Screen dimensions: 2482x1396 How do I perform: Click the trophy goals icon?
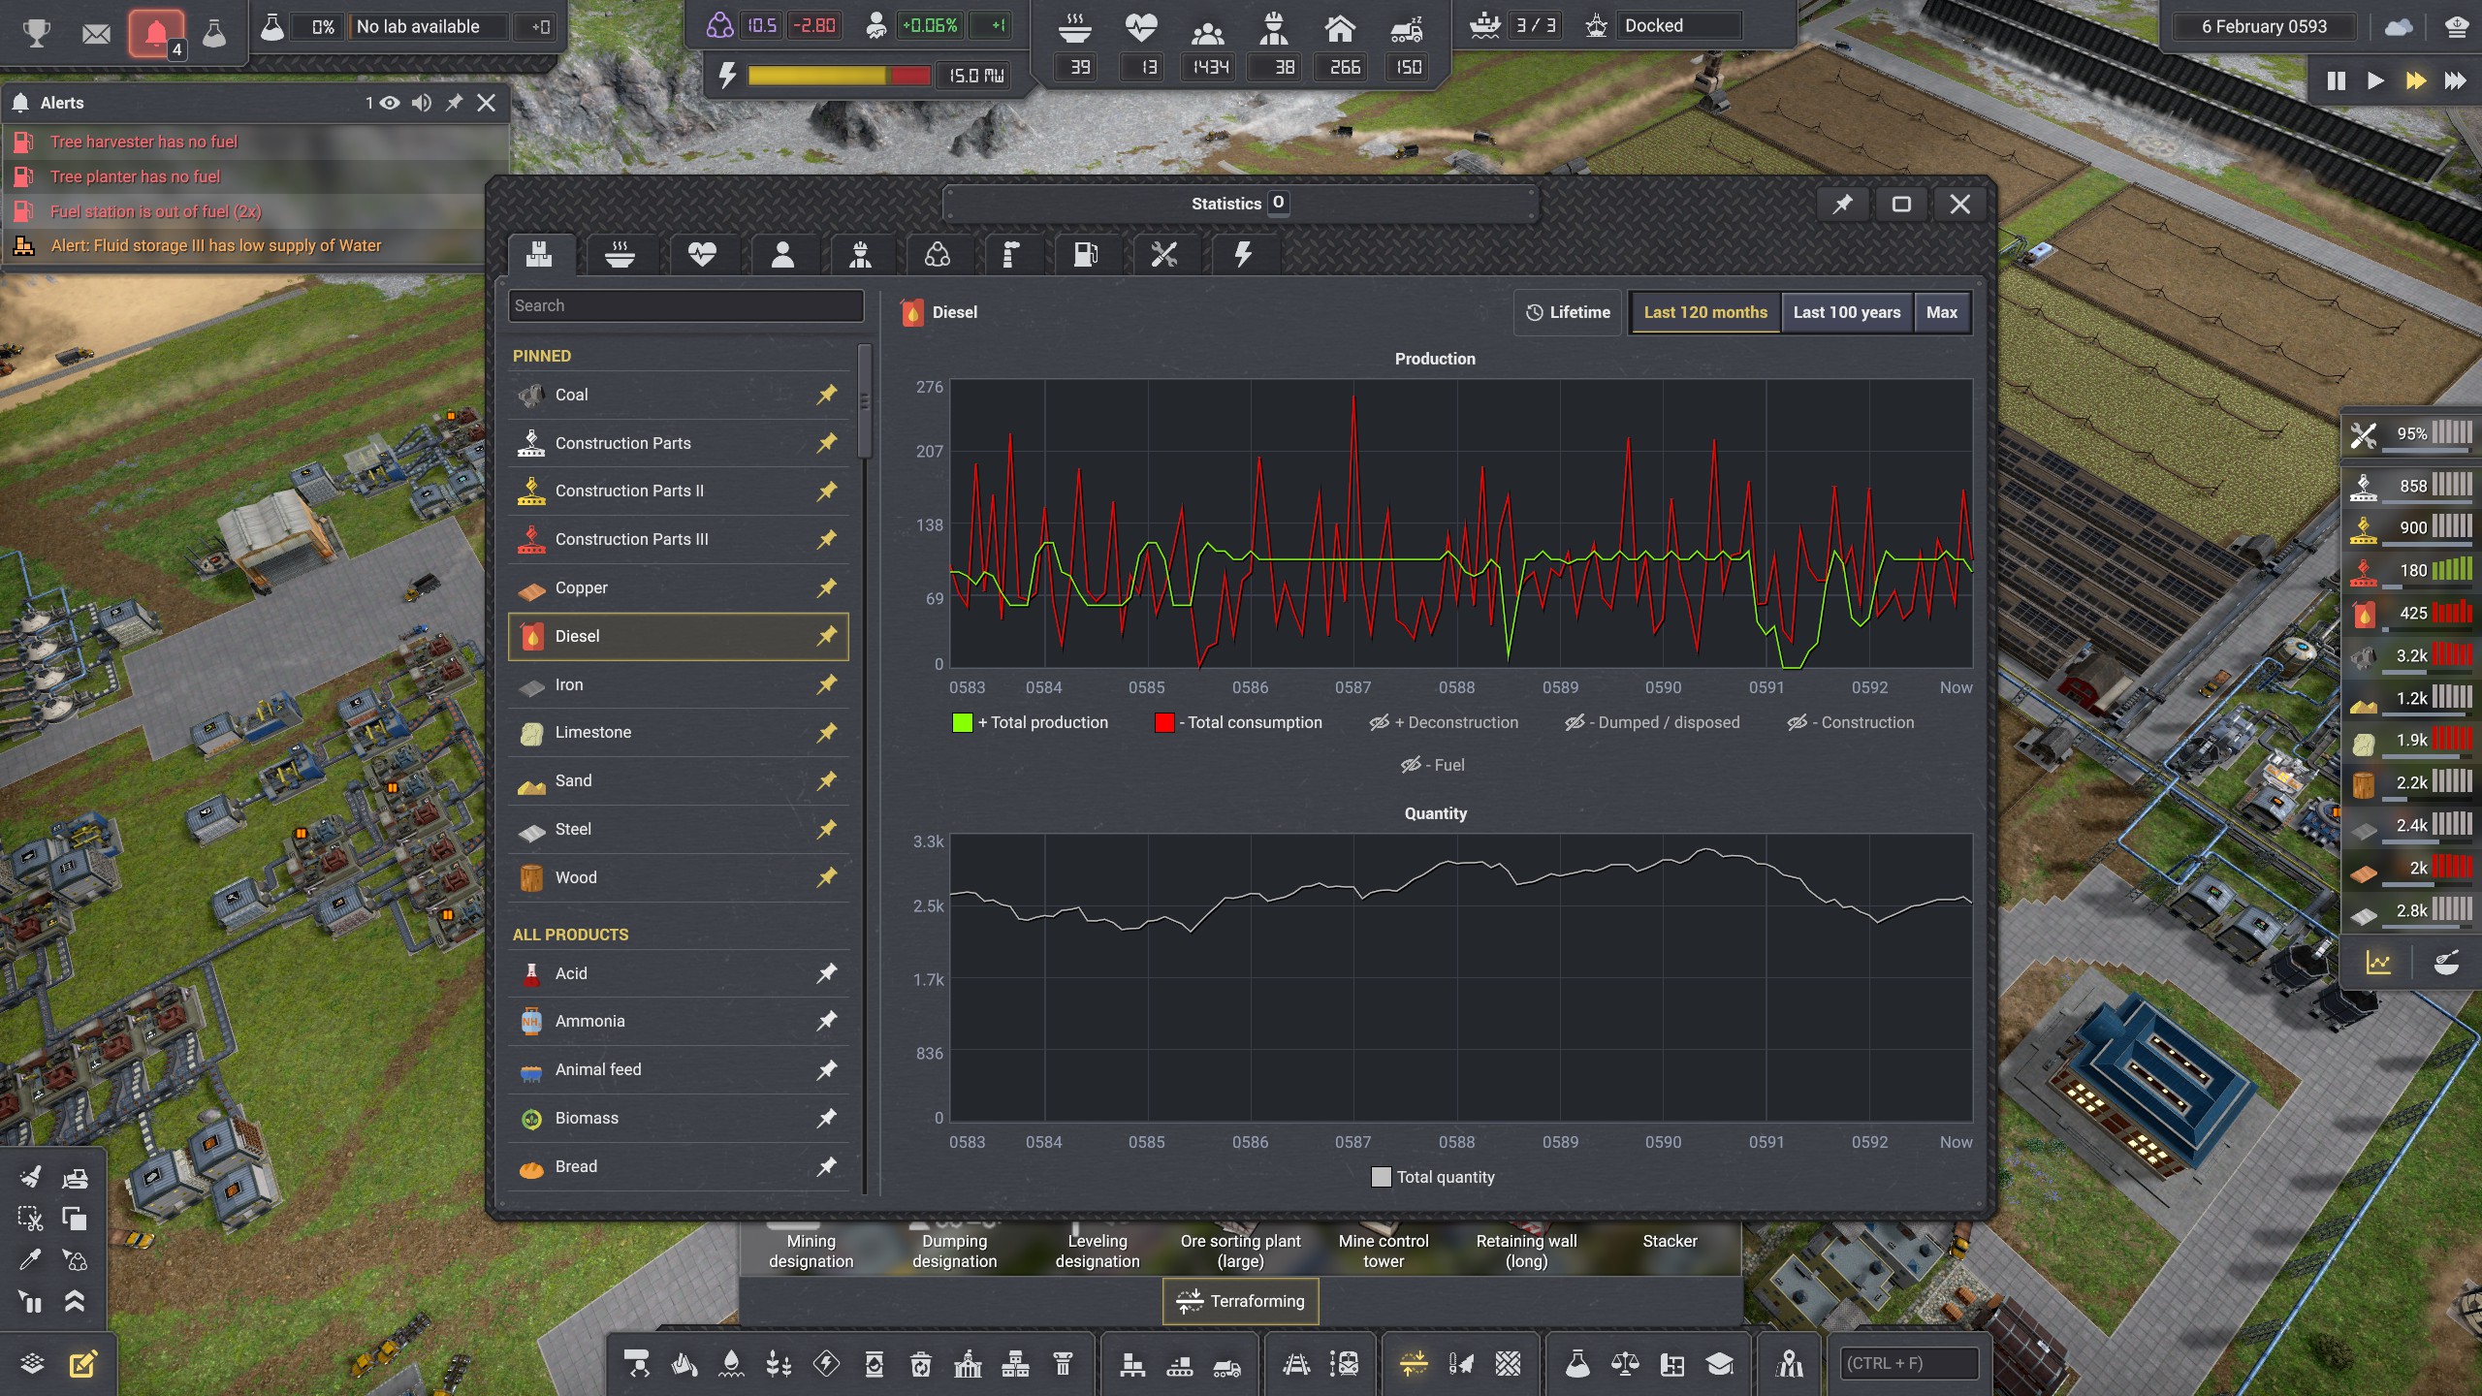point(37,34)
